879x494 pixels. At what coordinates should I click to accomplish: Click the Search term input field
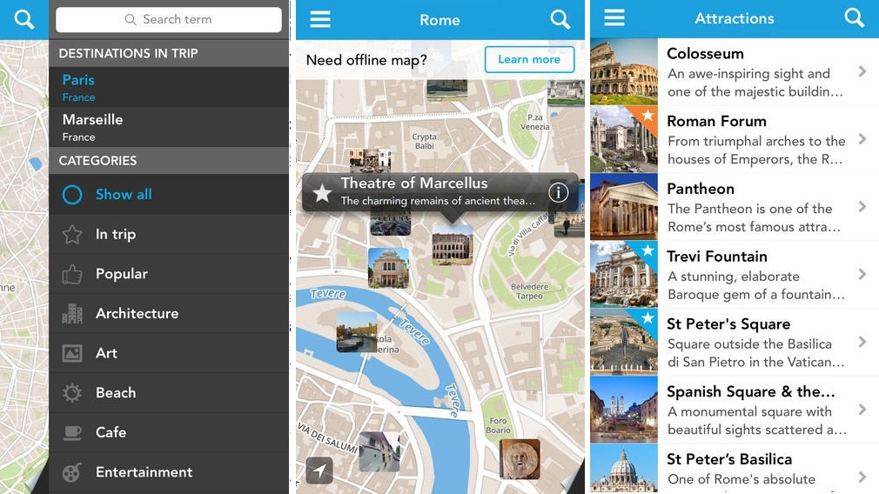pos(169,19)
